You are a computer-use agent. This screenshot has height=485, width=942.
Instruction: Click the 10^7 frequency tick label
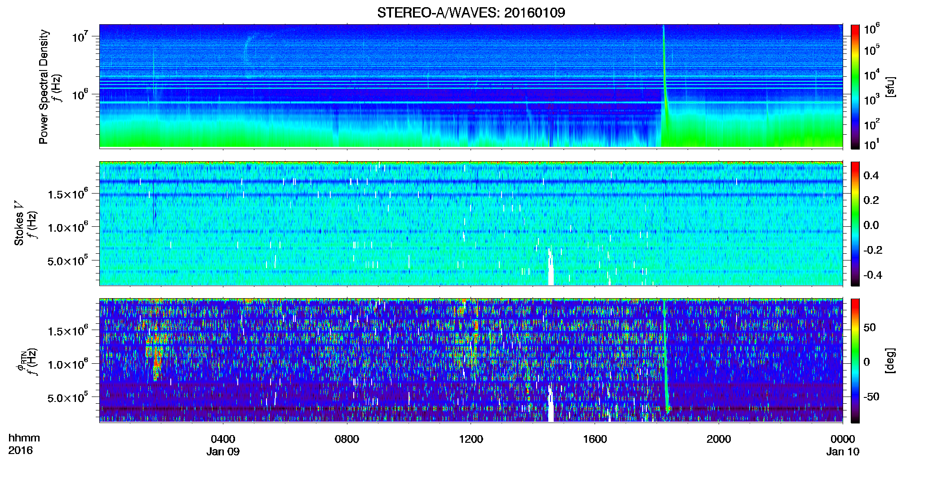[x=80, y=37]
